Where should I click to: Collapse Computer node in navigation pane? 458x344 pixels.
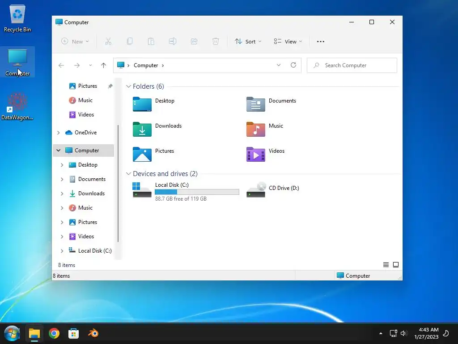click(x=59, y=150)
